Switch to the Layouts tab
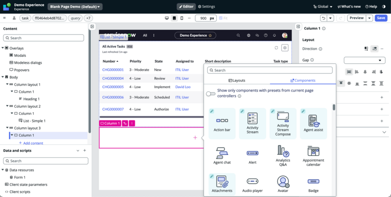This screenshot has height=197, width=391. [237, 81]
